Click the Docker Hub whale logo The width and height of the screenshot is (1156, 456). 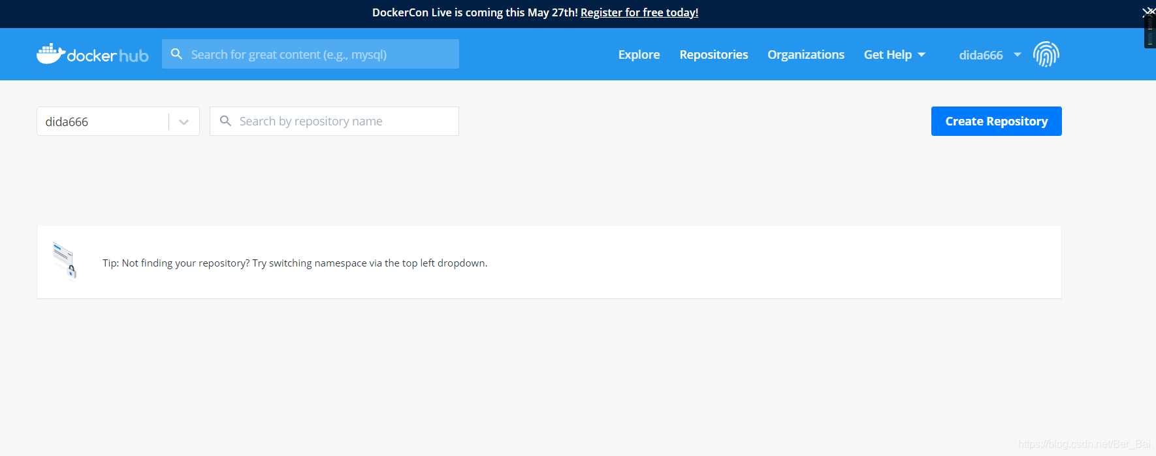point(92,54)
